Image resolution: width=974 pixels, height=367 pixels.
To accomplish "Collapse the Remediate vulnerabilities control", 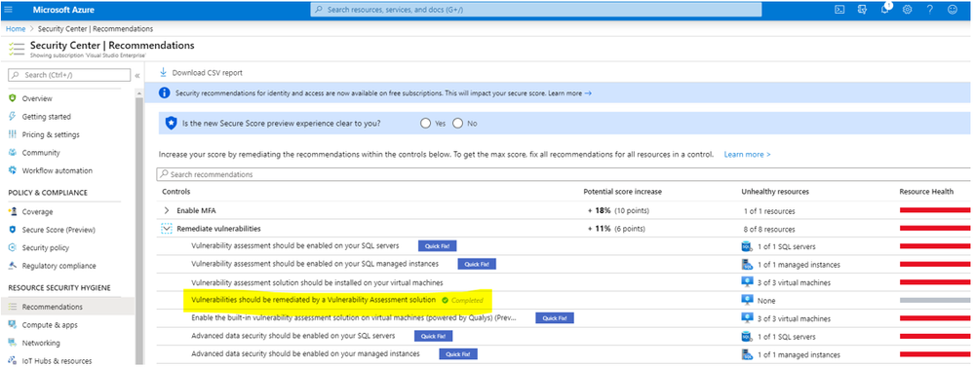I will [167, 229].
